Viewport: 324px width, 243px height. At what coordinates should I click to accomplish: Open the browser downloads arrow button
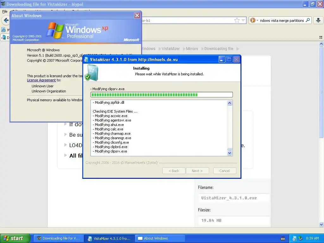tap(318, 20)
